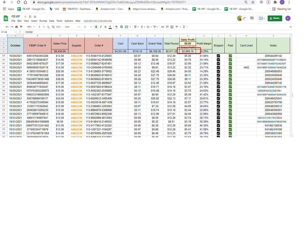307x230 pixels.
Task: Click the zoom magnifier icon in address bar
Action: [246, 2]
